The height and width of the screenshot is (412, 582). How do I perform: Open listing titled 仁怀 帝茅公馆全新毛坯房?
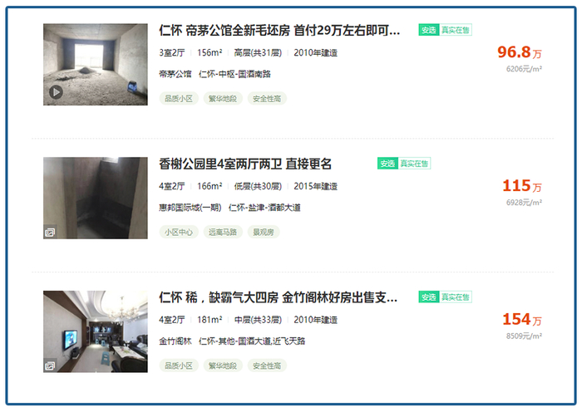pyautogui.click(x=279, y=30)
